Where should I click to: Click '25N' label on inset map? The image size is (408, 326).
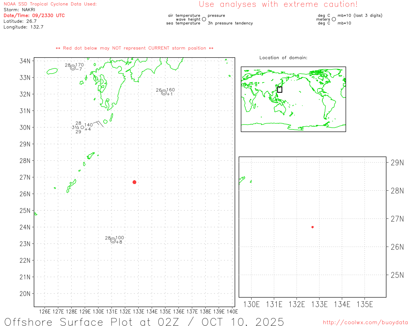coord(397,275)
